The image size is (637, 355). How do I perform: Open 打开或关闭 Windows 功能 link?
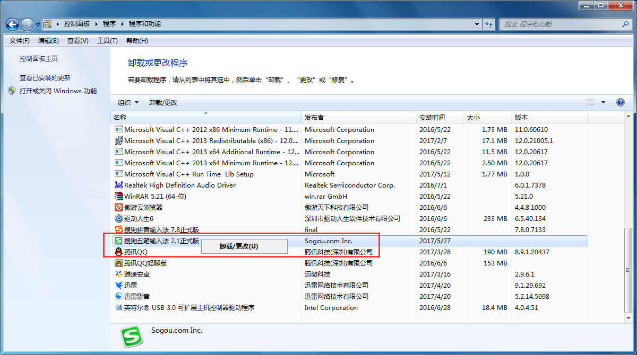coord(58,91)
